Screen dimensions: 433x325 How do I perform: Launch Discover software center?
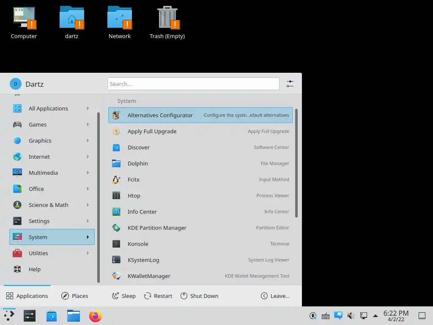click(200, 147)
